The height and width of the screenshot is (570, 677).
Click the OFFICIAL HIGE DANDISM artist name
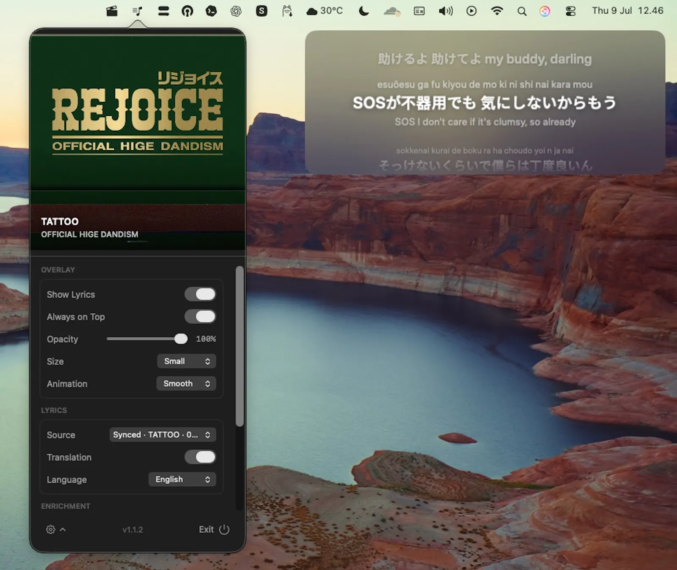tap(89, 234)
